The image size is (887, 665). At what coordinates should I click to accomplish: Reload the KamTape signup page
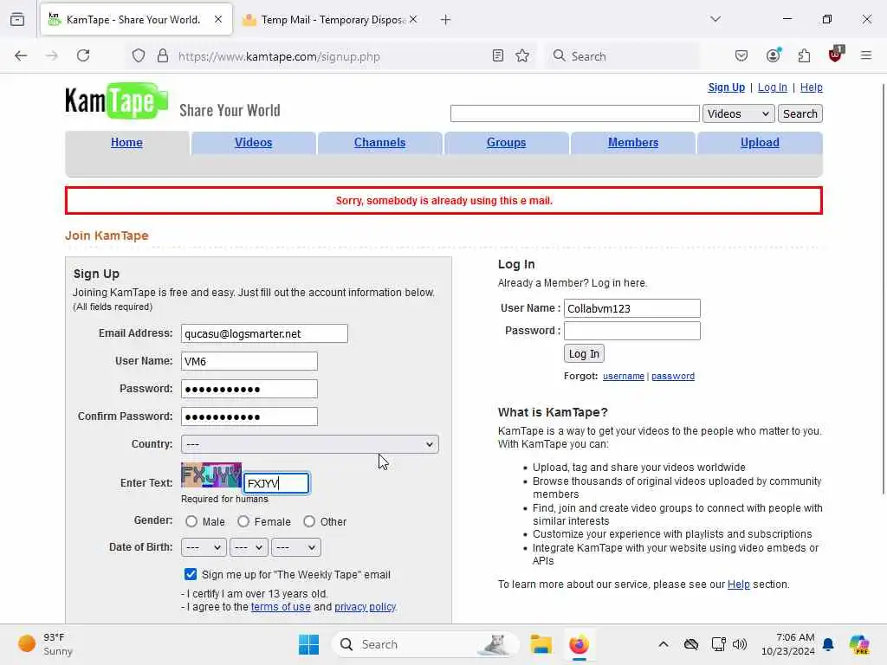(x=83, y=55)
